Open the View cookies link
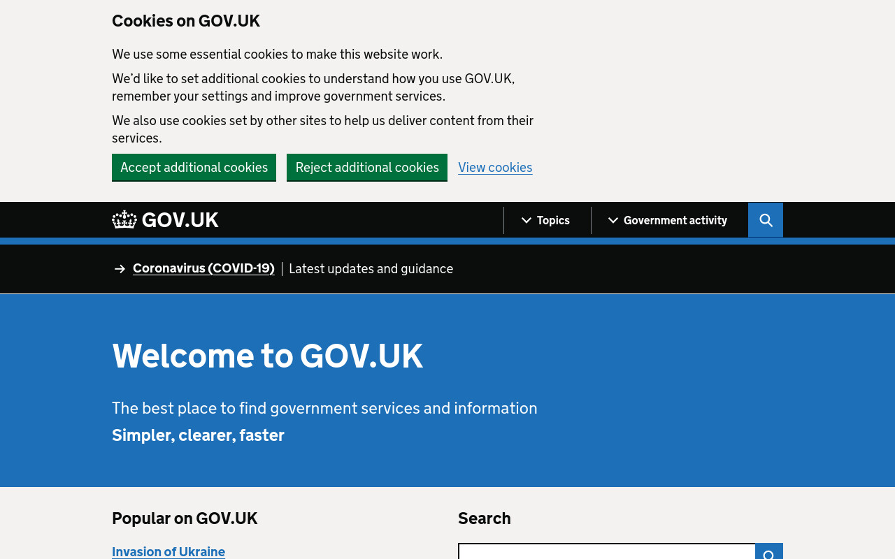 click(x=495, y=168)
